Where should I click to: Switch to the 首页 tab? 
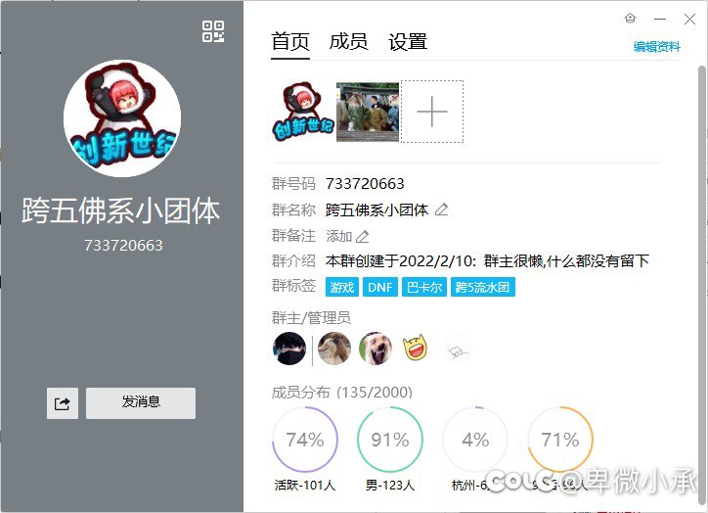[289, 41]
